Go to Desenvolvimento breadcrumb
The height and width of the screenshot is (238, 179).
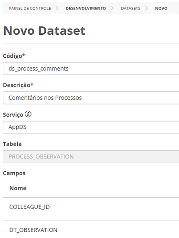pos(86,8)
